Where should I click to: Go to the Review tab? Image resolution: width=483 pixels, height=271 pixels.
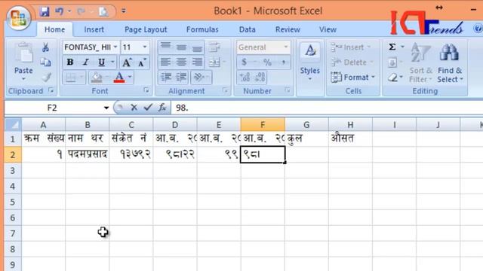pyautogui.click(x=288, y=29)
